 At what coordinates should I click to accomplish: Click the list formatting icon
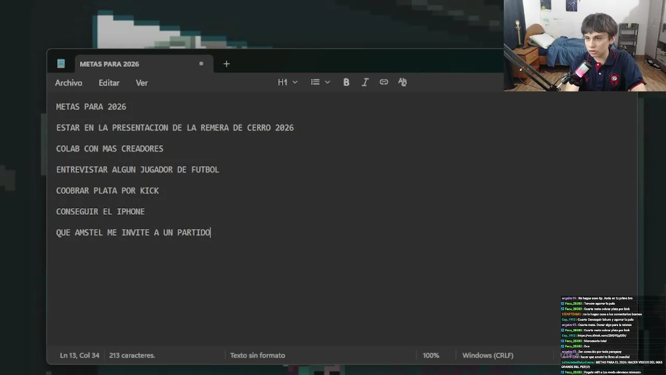pyautogui.click(x=315, y=82)
